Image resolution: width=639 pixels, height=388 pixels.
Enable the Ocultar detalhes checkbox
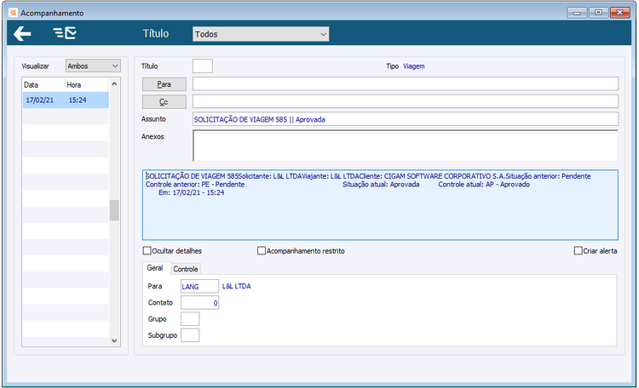[147, 251]
